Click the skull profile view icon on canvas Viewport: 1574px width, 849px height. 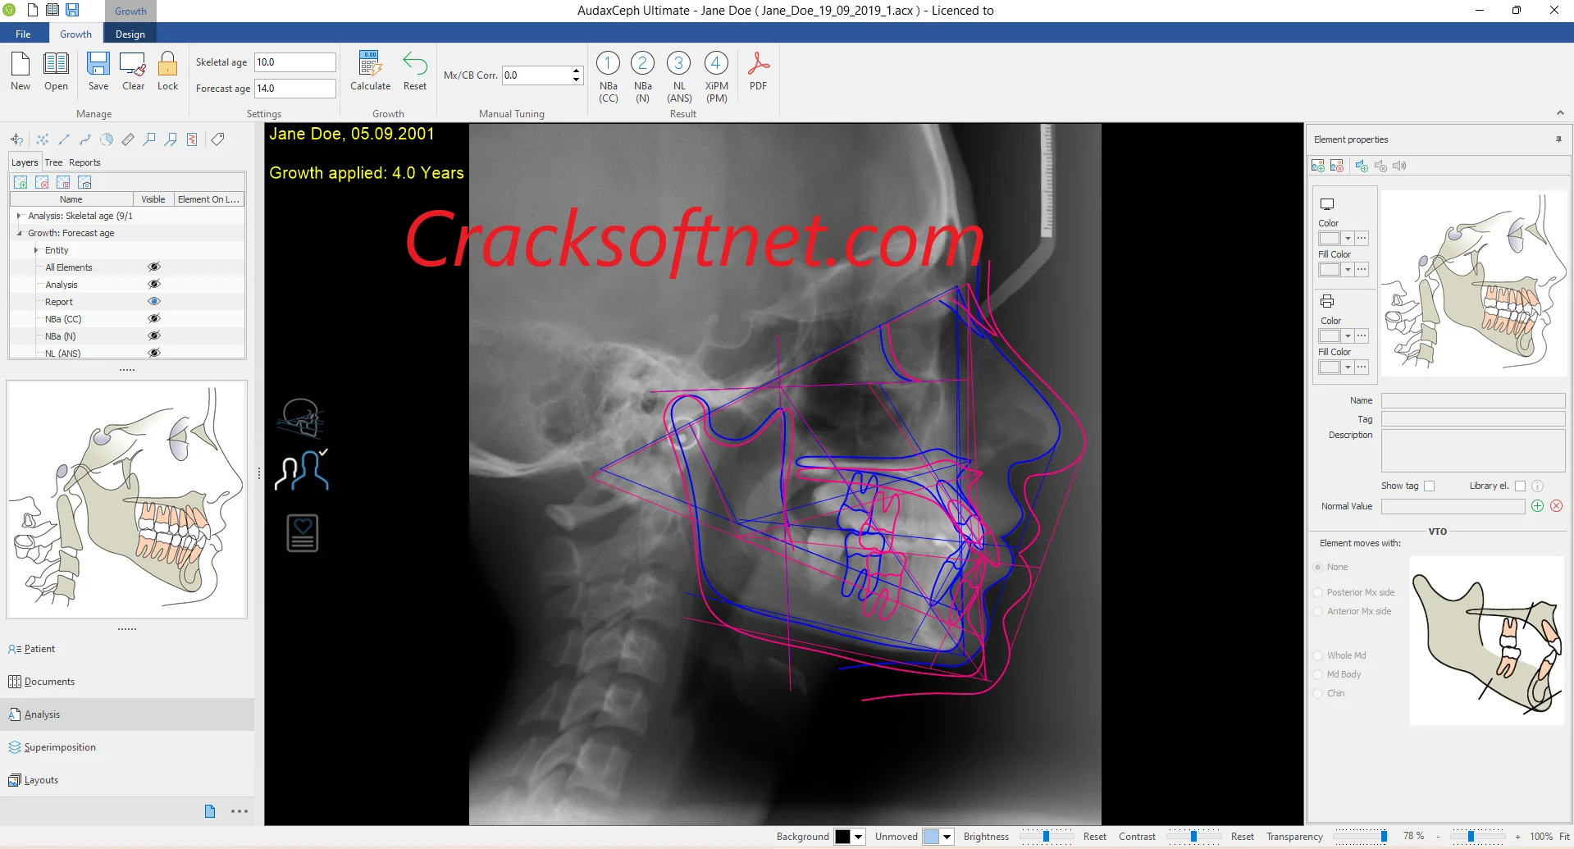click(302, 418)
